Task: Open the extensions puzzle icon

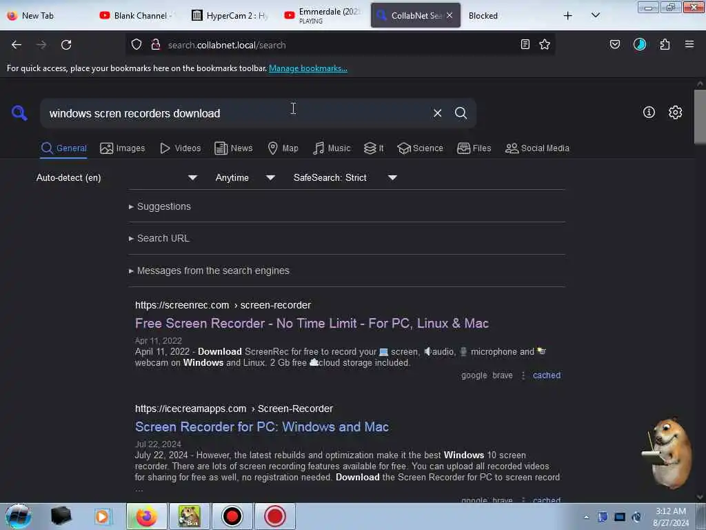Action: 665,44
